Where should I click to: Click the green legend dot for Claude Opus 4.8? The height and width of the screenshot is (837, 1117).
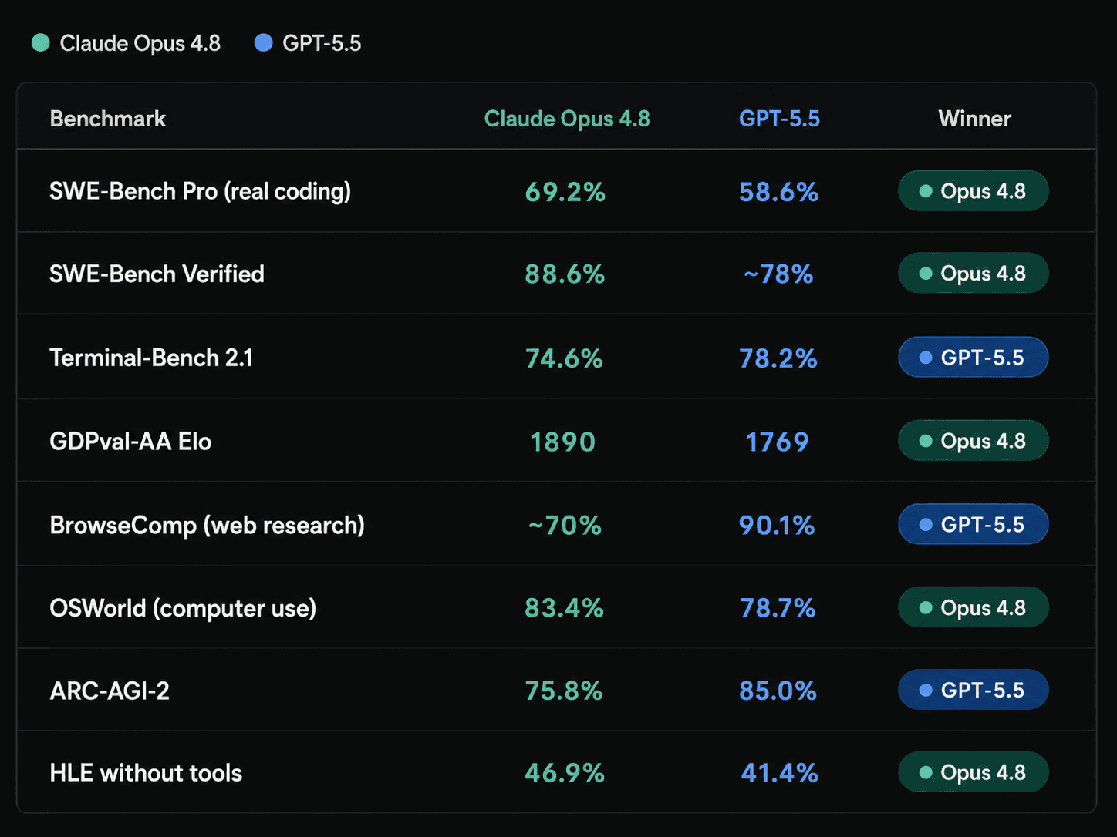pyautogui.click(x=41, y=42)
